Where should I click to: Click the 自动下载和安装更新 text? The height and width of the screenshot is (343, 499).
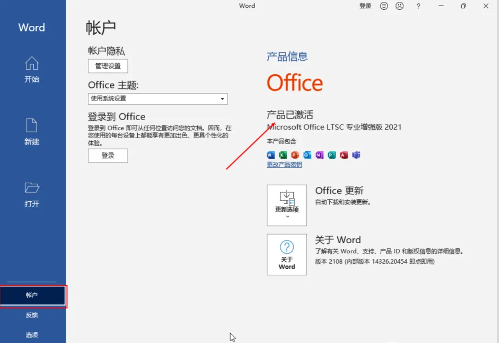pos(343,202)
